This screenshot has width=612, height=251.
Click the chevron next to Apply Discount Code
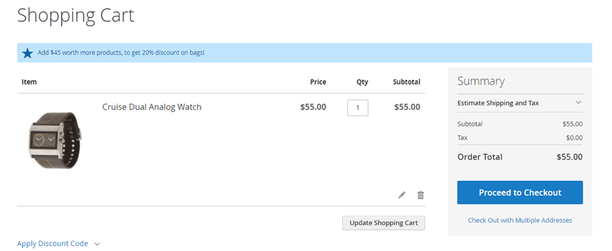point(97,244)
